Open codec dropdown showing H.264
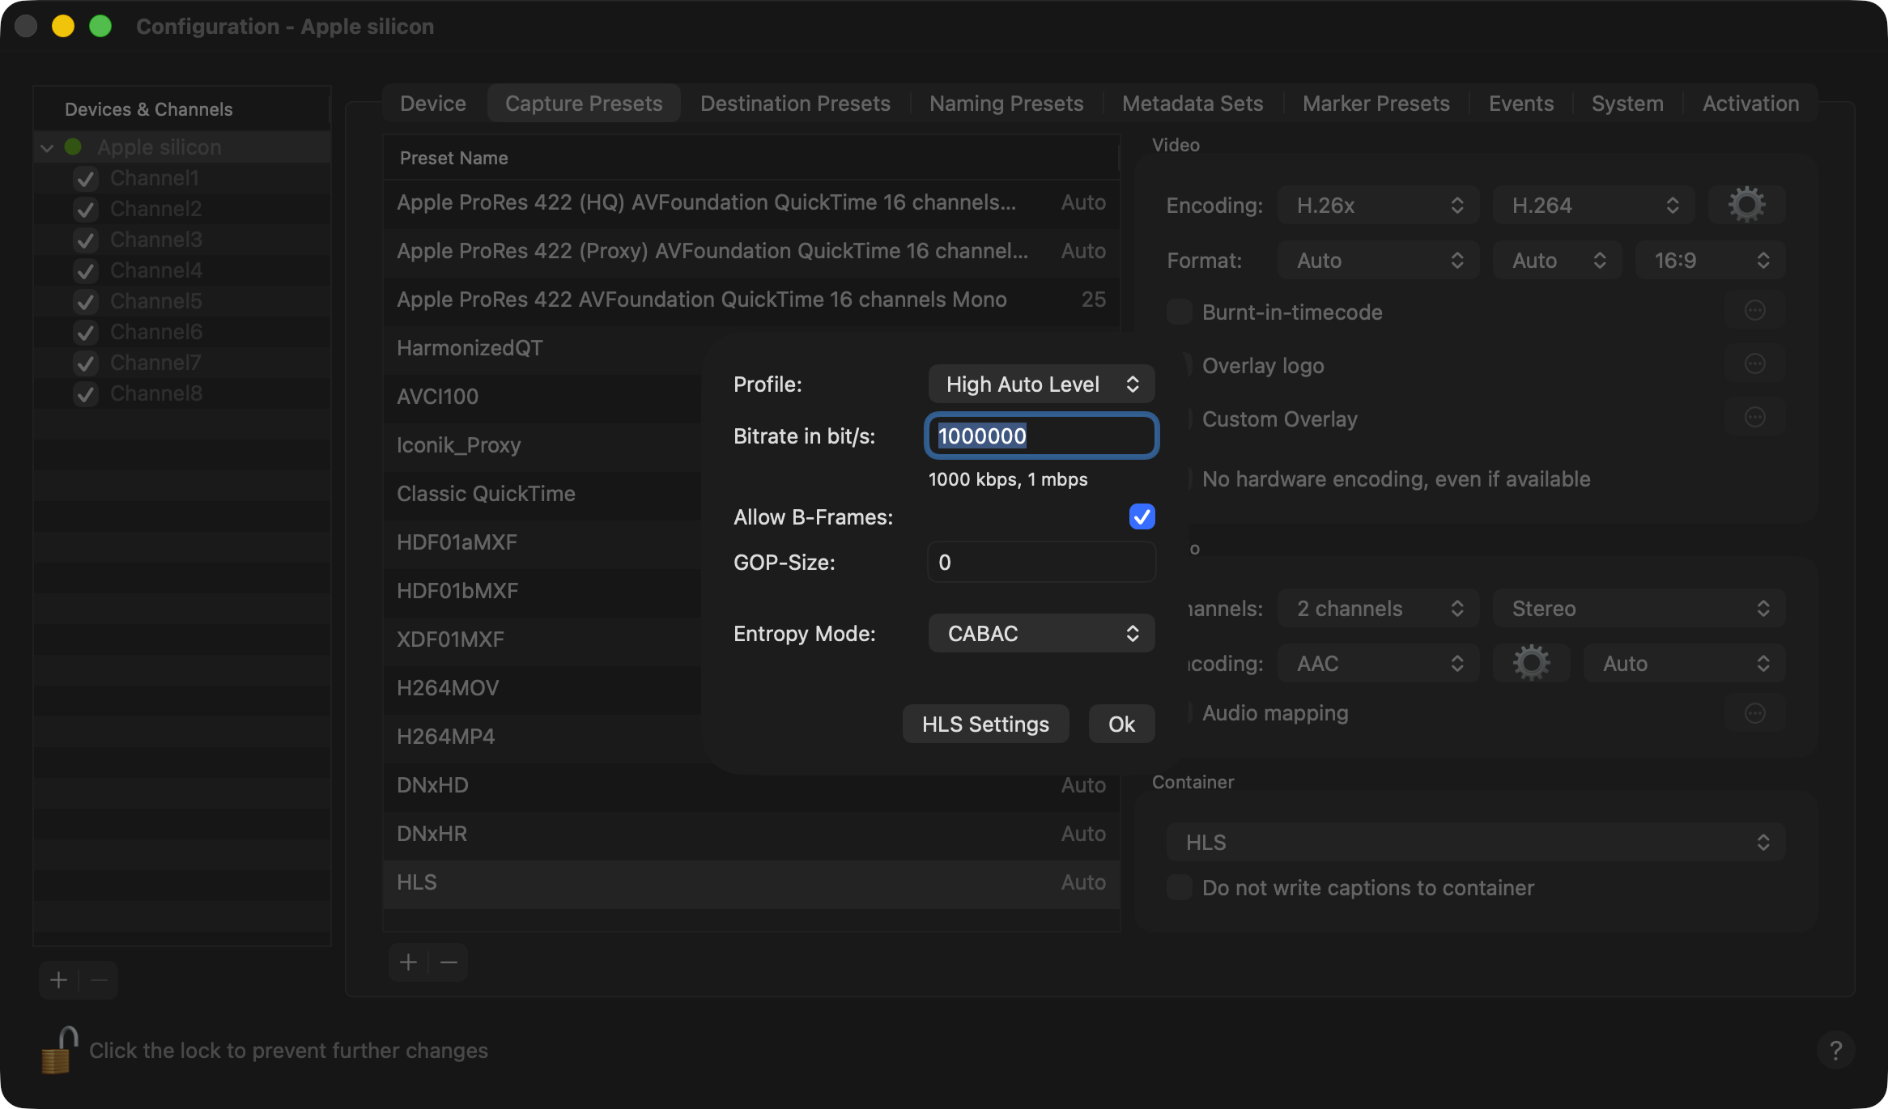The width and height of the screenshot is (1888, 1109). point(1594,205)
